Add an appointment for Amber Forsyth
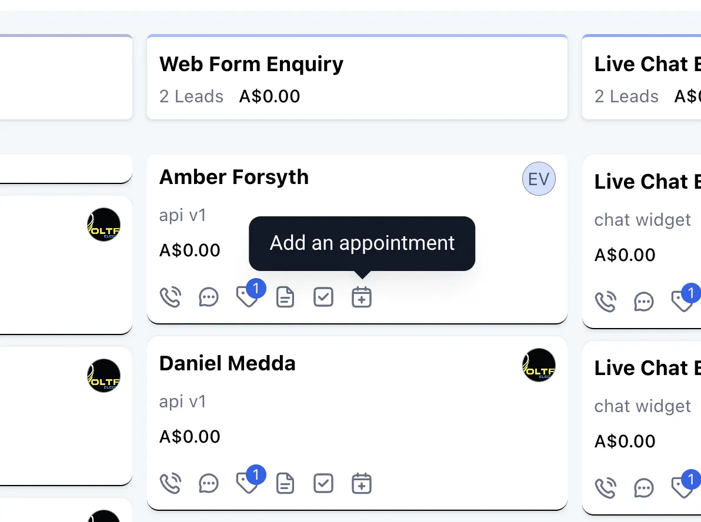This screenshot has height=522, width=701. point(362,297)
